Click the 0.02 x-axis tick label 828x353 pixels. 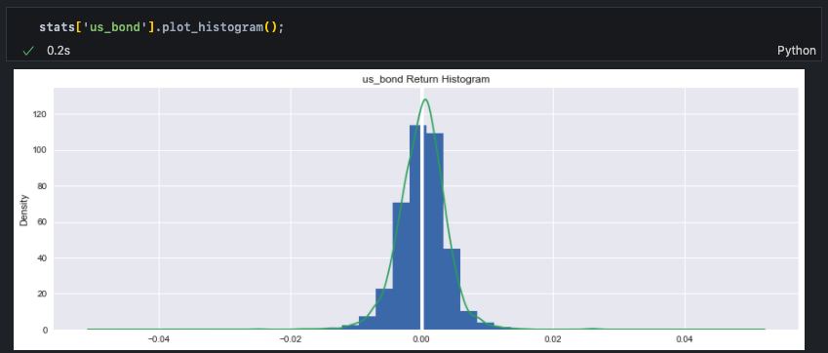(x=553, y=338)
